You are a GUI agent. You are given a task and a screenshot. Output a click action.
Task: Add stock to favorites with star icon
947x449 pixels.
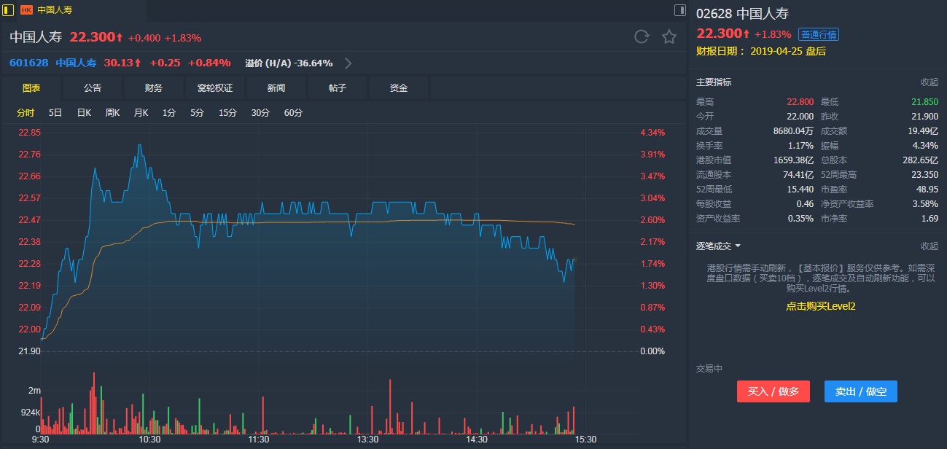click(x=669, y=37)
